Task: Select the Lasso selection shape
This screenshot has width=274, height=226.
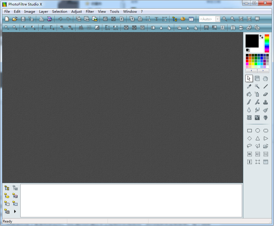Action: [249, 146]
